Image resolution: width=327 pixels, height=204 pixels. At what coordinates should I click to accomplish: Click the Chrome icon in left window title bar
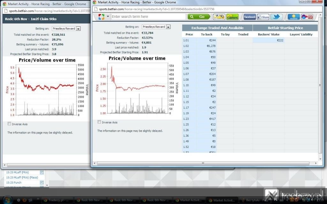click(4, 4)
